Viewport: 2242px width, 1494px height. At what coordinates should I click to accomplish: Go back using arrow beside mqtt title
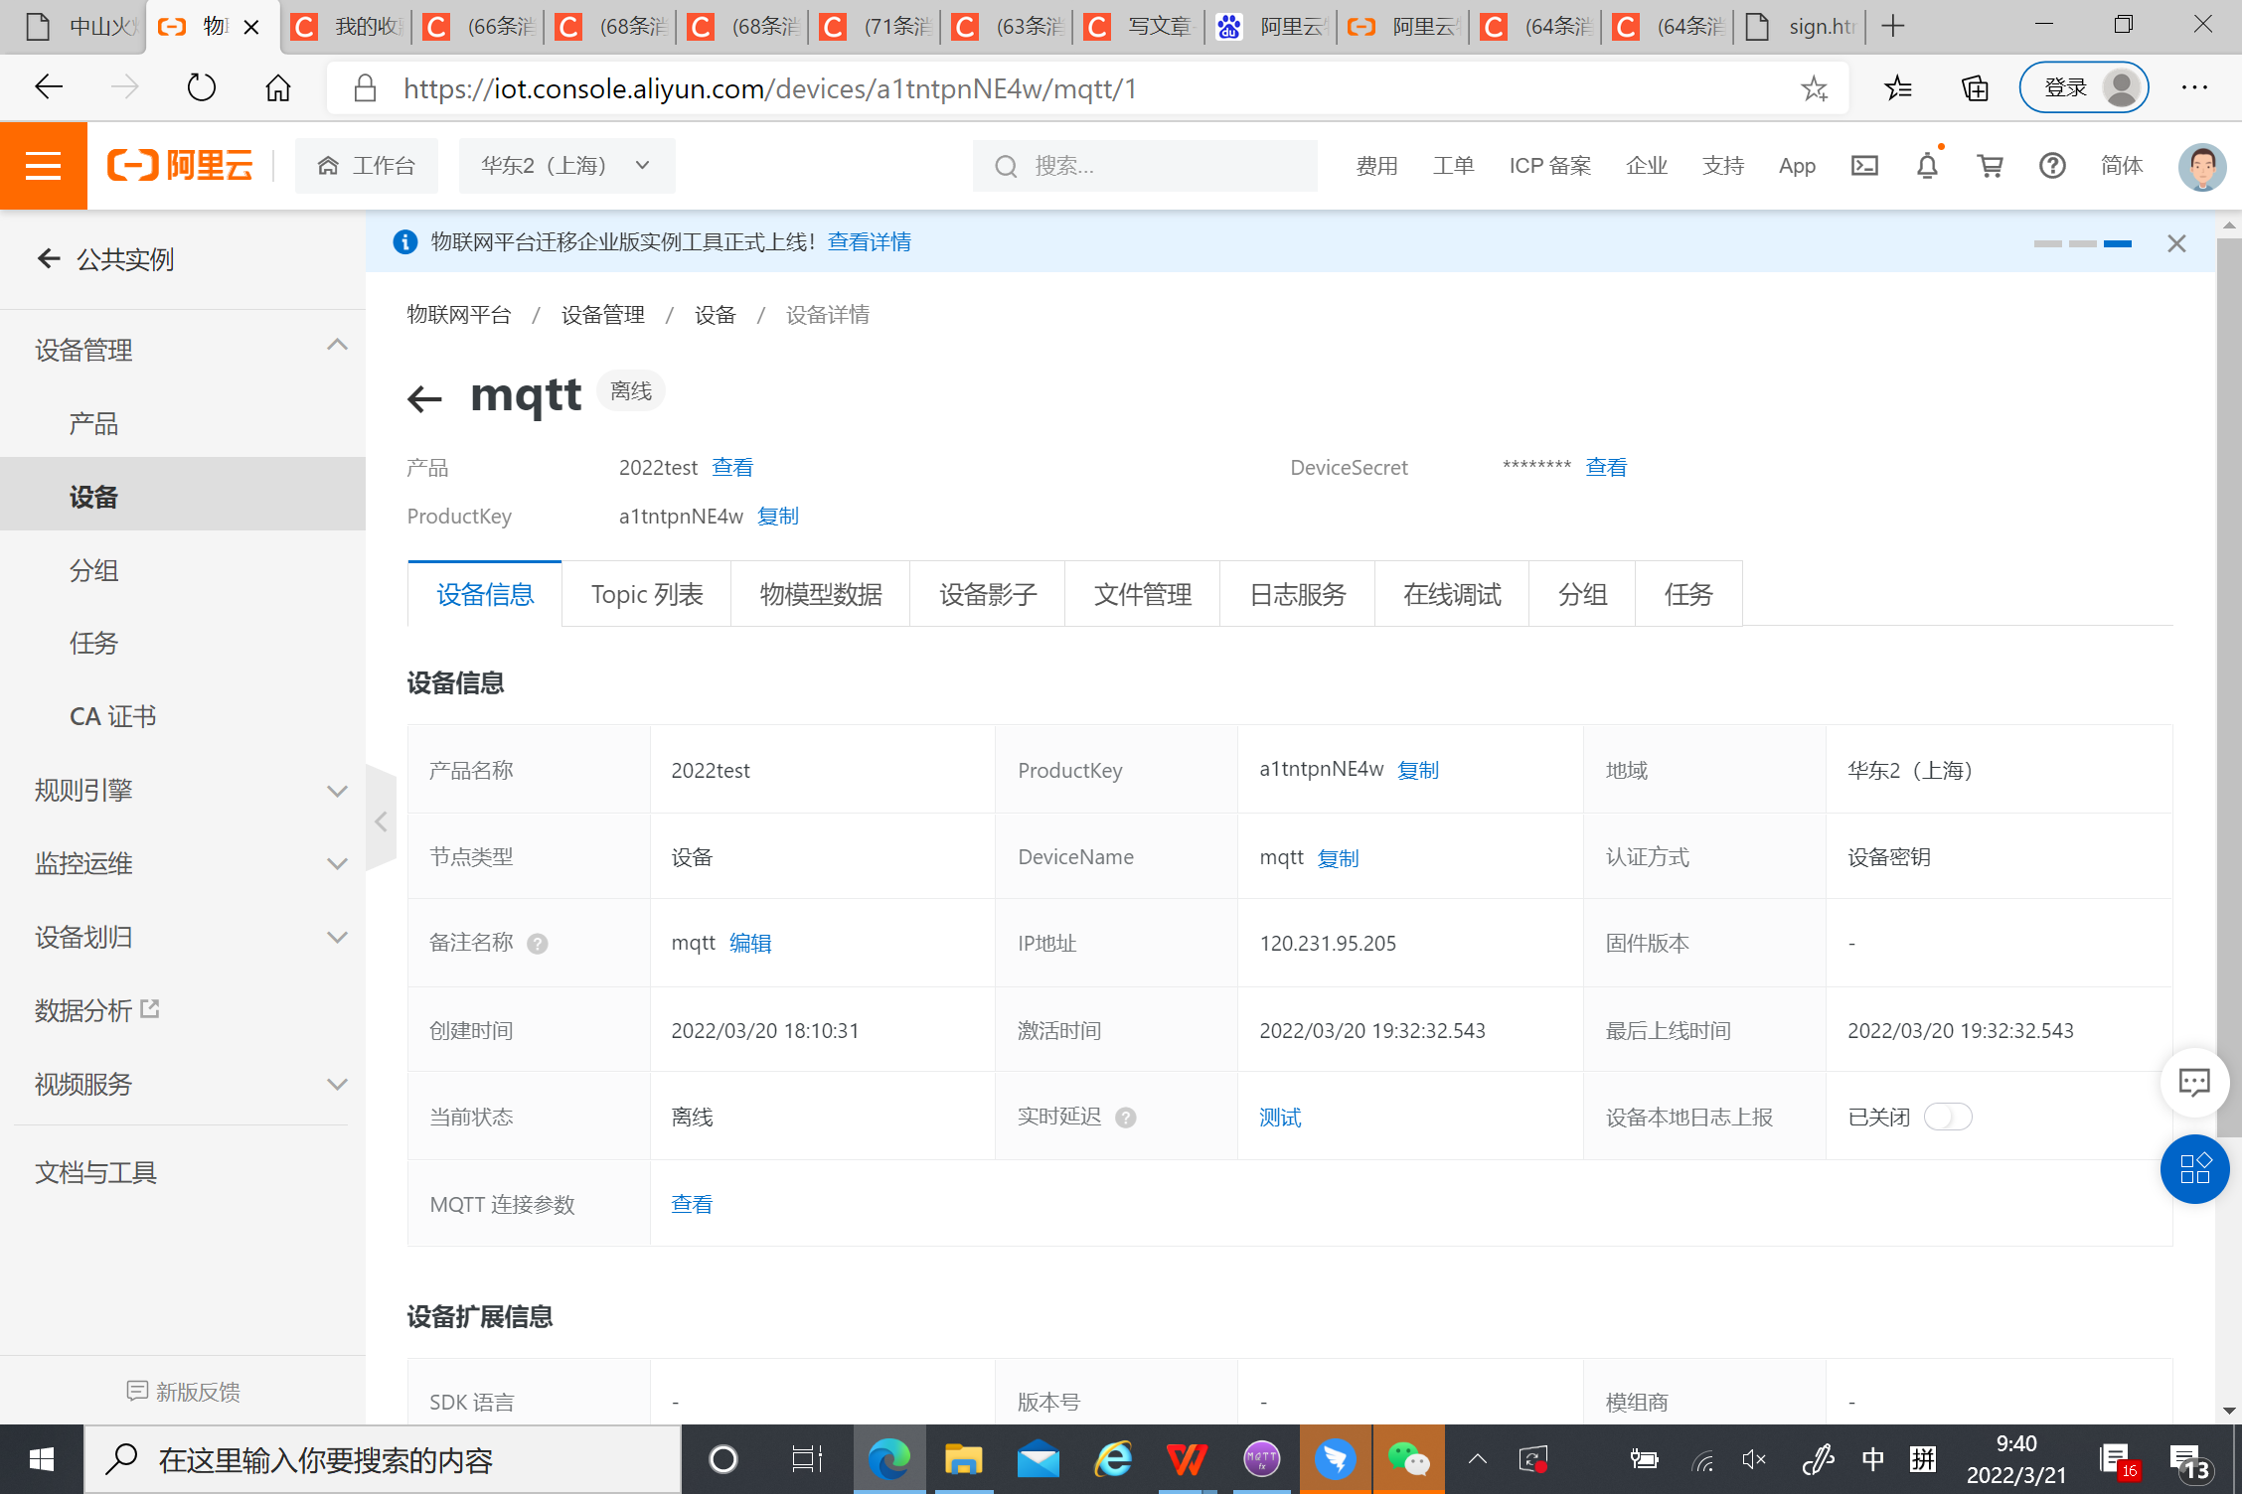(424, 398)
